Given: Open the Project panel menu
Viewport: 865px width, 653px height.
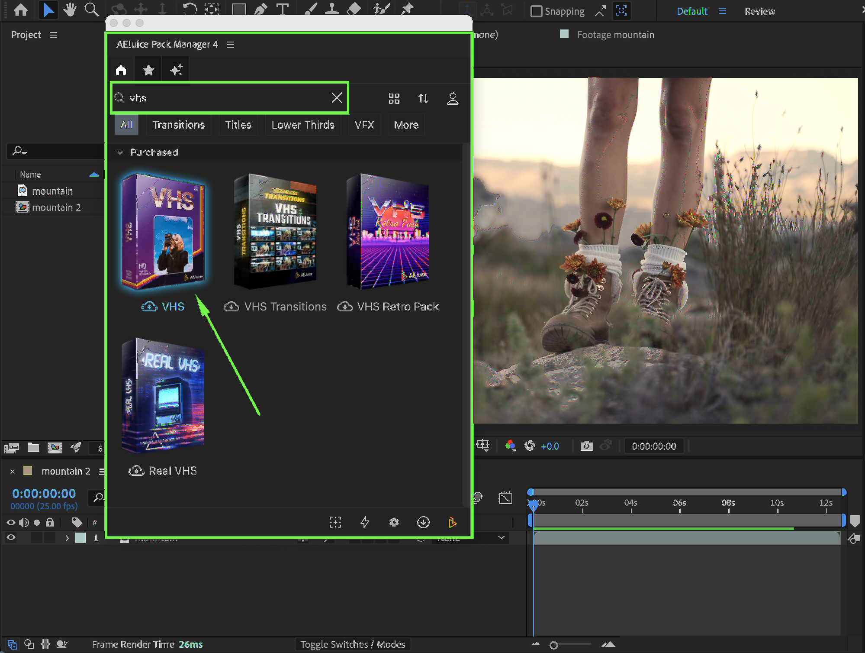Looking at the screenshot, I should (x=54, y=35).
